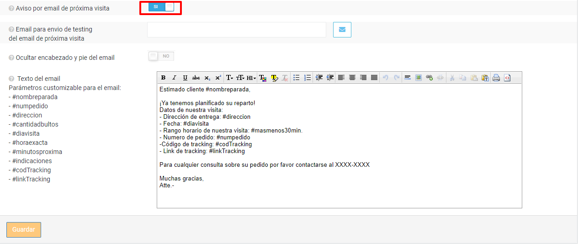Insert a bulleted unordered list
Viewport: 578px width, 244px height.
click(296, 78)
